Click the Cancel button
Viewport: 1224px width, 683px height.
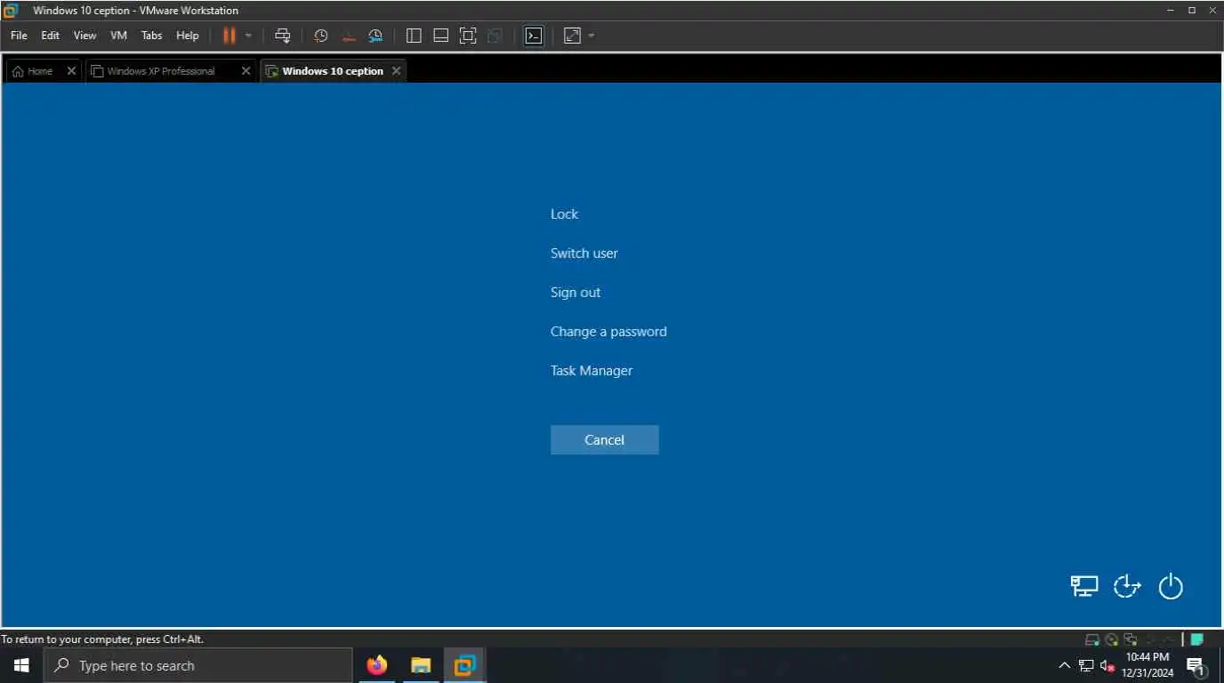(605, 440)
